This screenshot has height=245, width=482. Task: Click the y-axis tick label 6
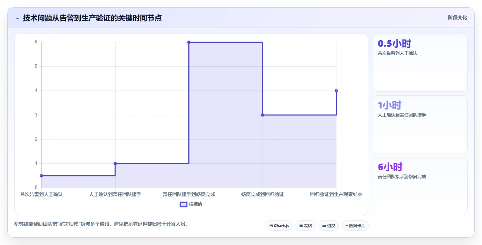[36, 42]
